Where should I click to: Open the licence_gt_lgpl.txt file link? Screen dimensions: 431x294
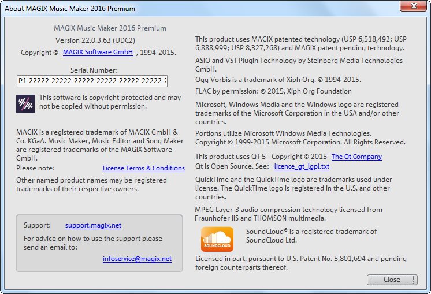pyautogui.click(x=302, y=166)
